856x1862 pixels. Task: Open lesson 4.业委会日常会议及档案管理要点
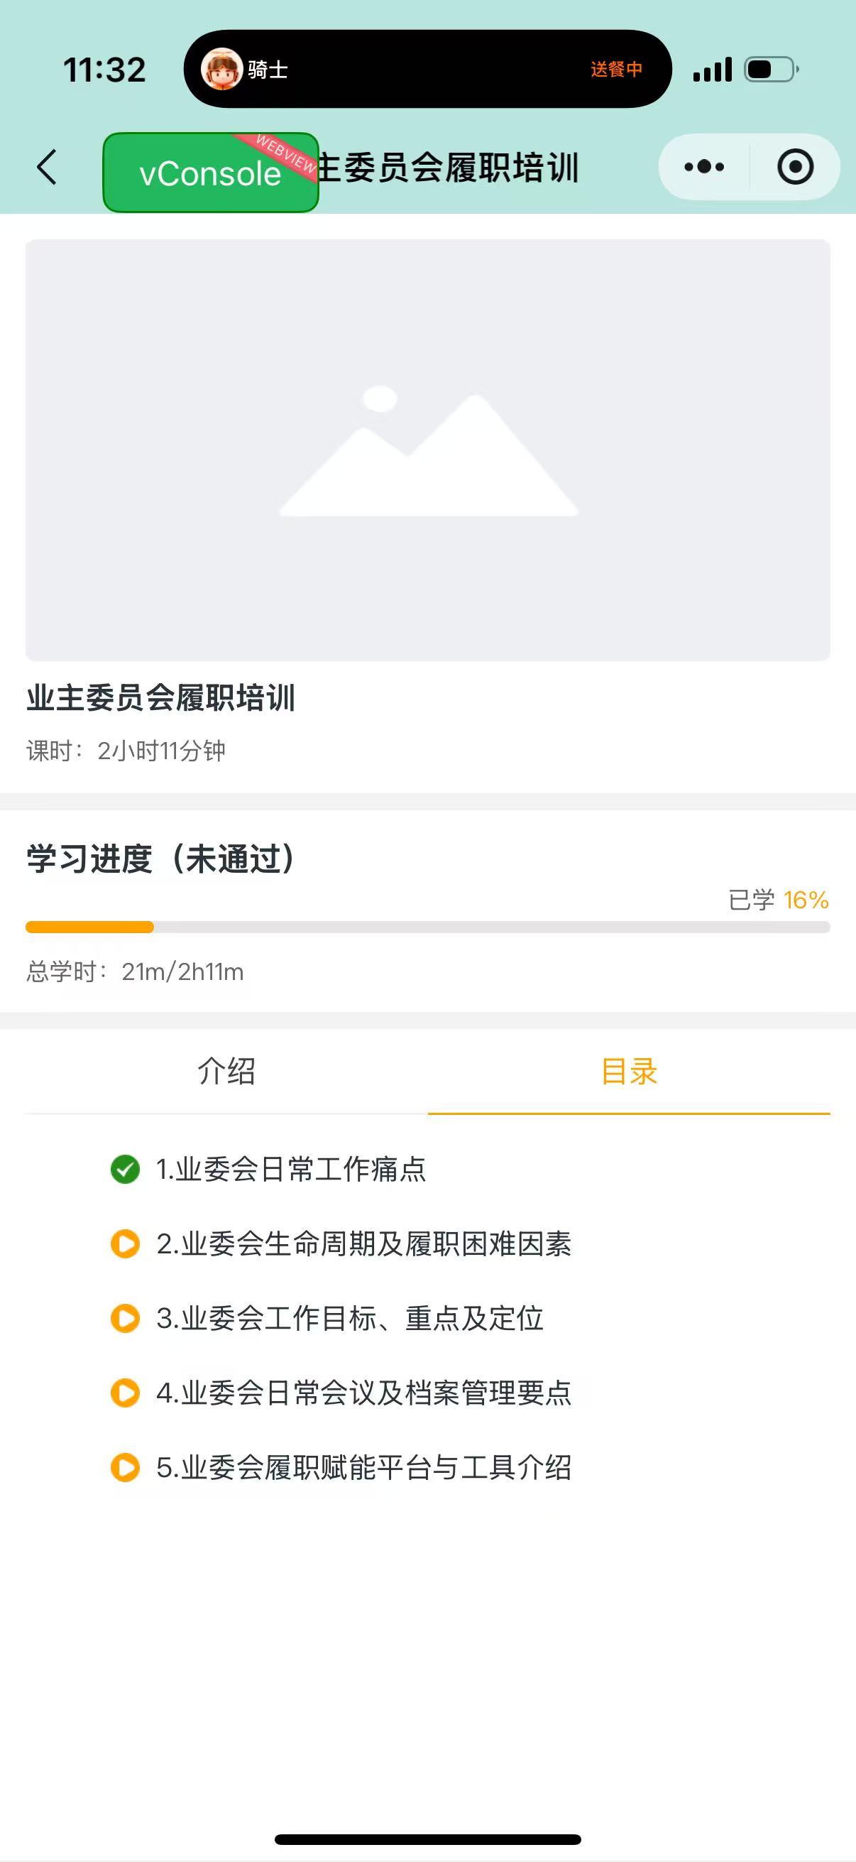pyautogui.click(x=364, y=1393)
